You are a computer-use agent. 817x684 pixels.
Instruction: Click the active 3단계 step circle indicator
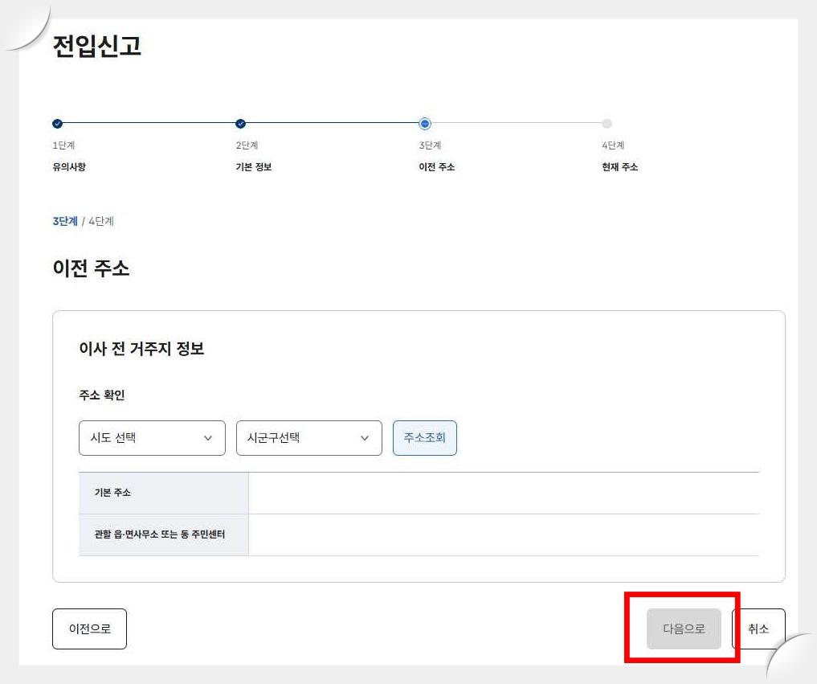coord(424,124)
